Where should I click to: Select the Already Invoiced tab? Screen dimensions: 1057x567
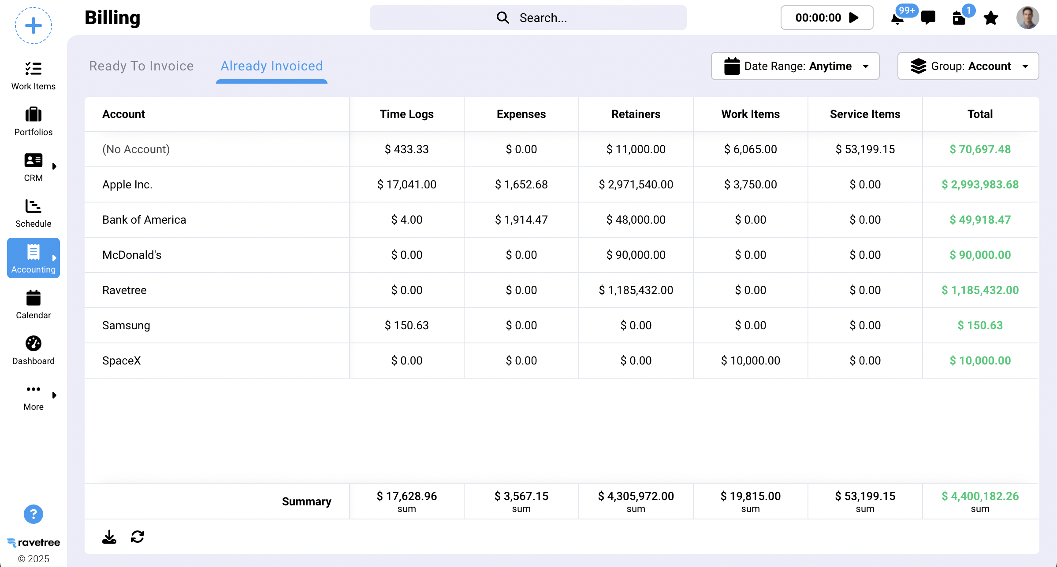pos(272,66)
